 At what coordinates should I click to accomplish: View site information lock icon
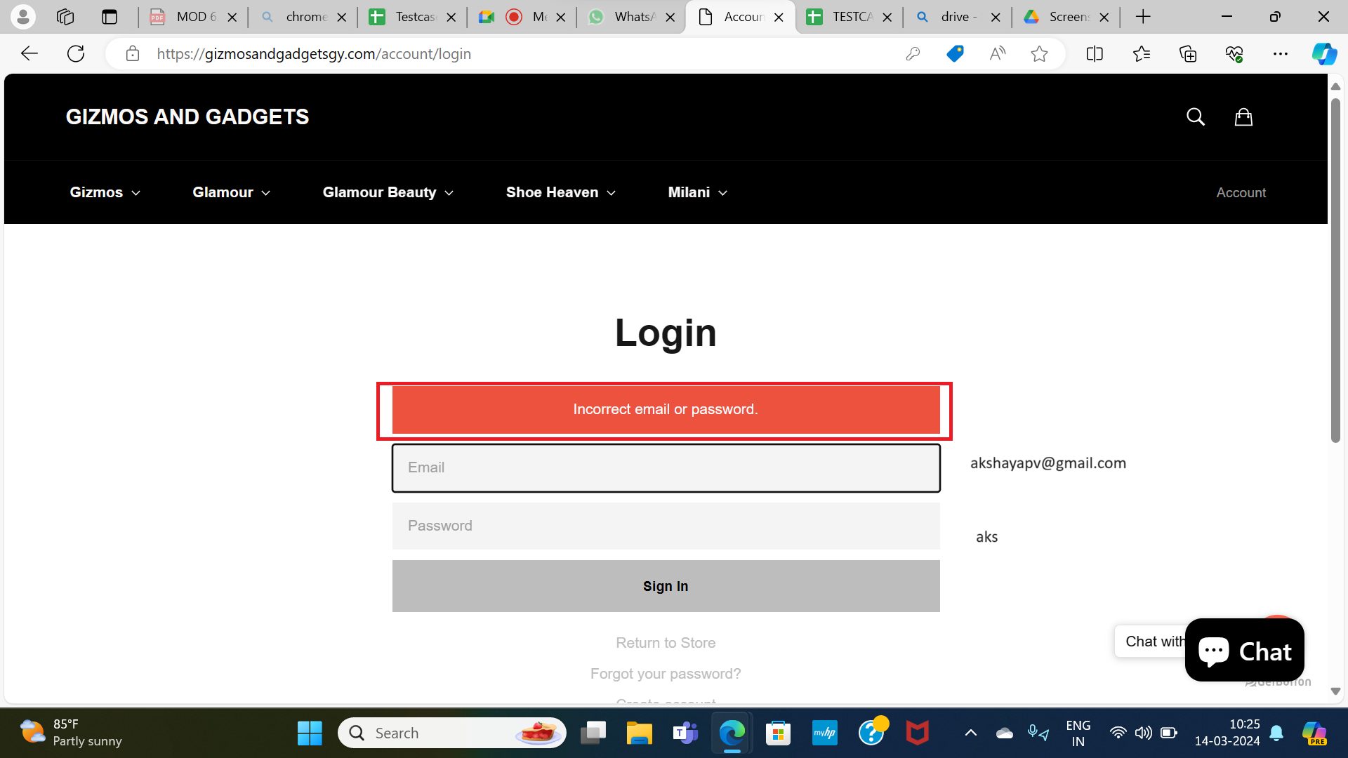coord(133,53)
